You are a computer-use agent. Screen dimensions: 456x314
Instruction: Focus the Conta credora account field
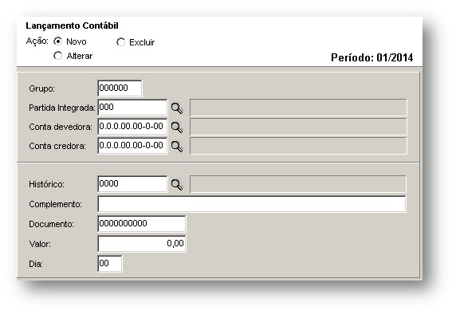click(x=132, y=146)
